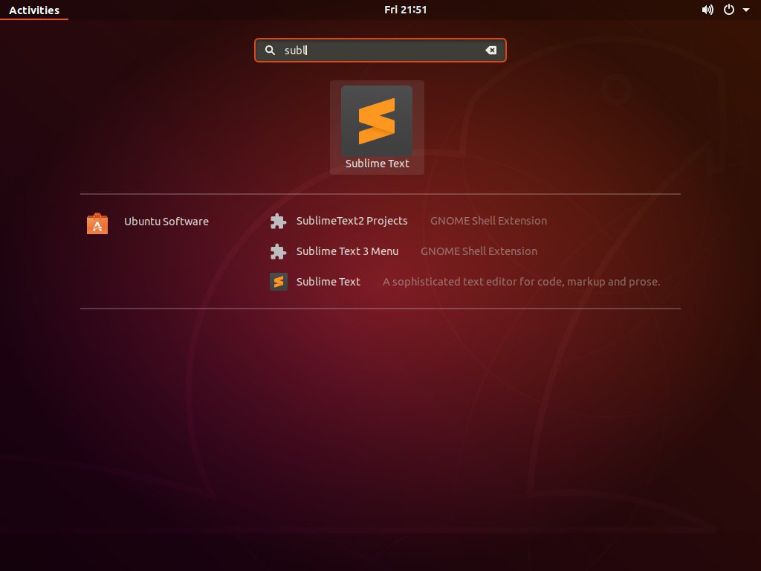761x571 pixels.
Task: Click the GNOME Shell Extension label beside SublimeText2 Projects
Action: click(x=488, y=221)
